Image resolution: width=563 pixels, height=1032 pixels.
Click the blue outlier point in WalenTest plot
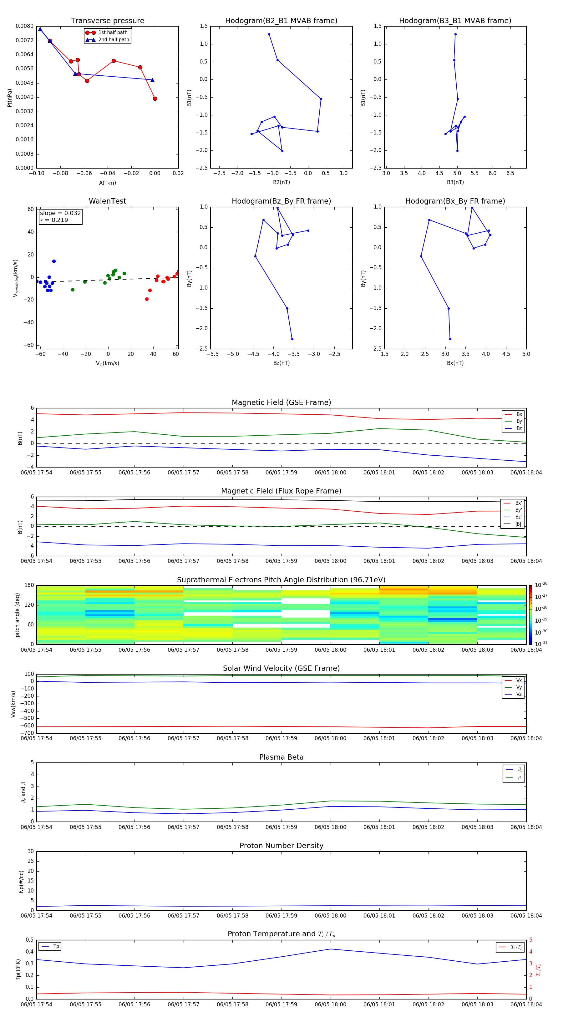click(x=54, y=261)
